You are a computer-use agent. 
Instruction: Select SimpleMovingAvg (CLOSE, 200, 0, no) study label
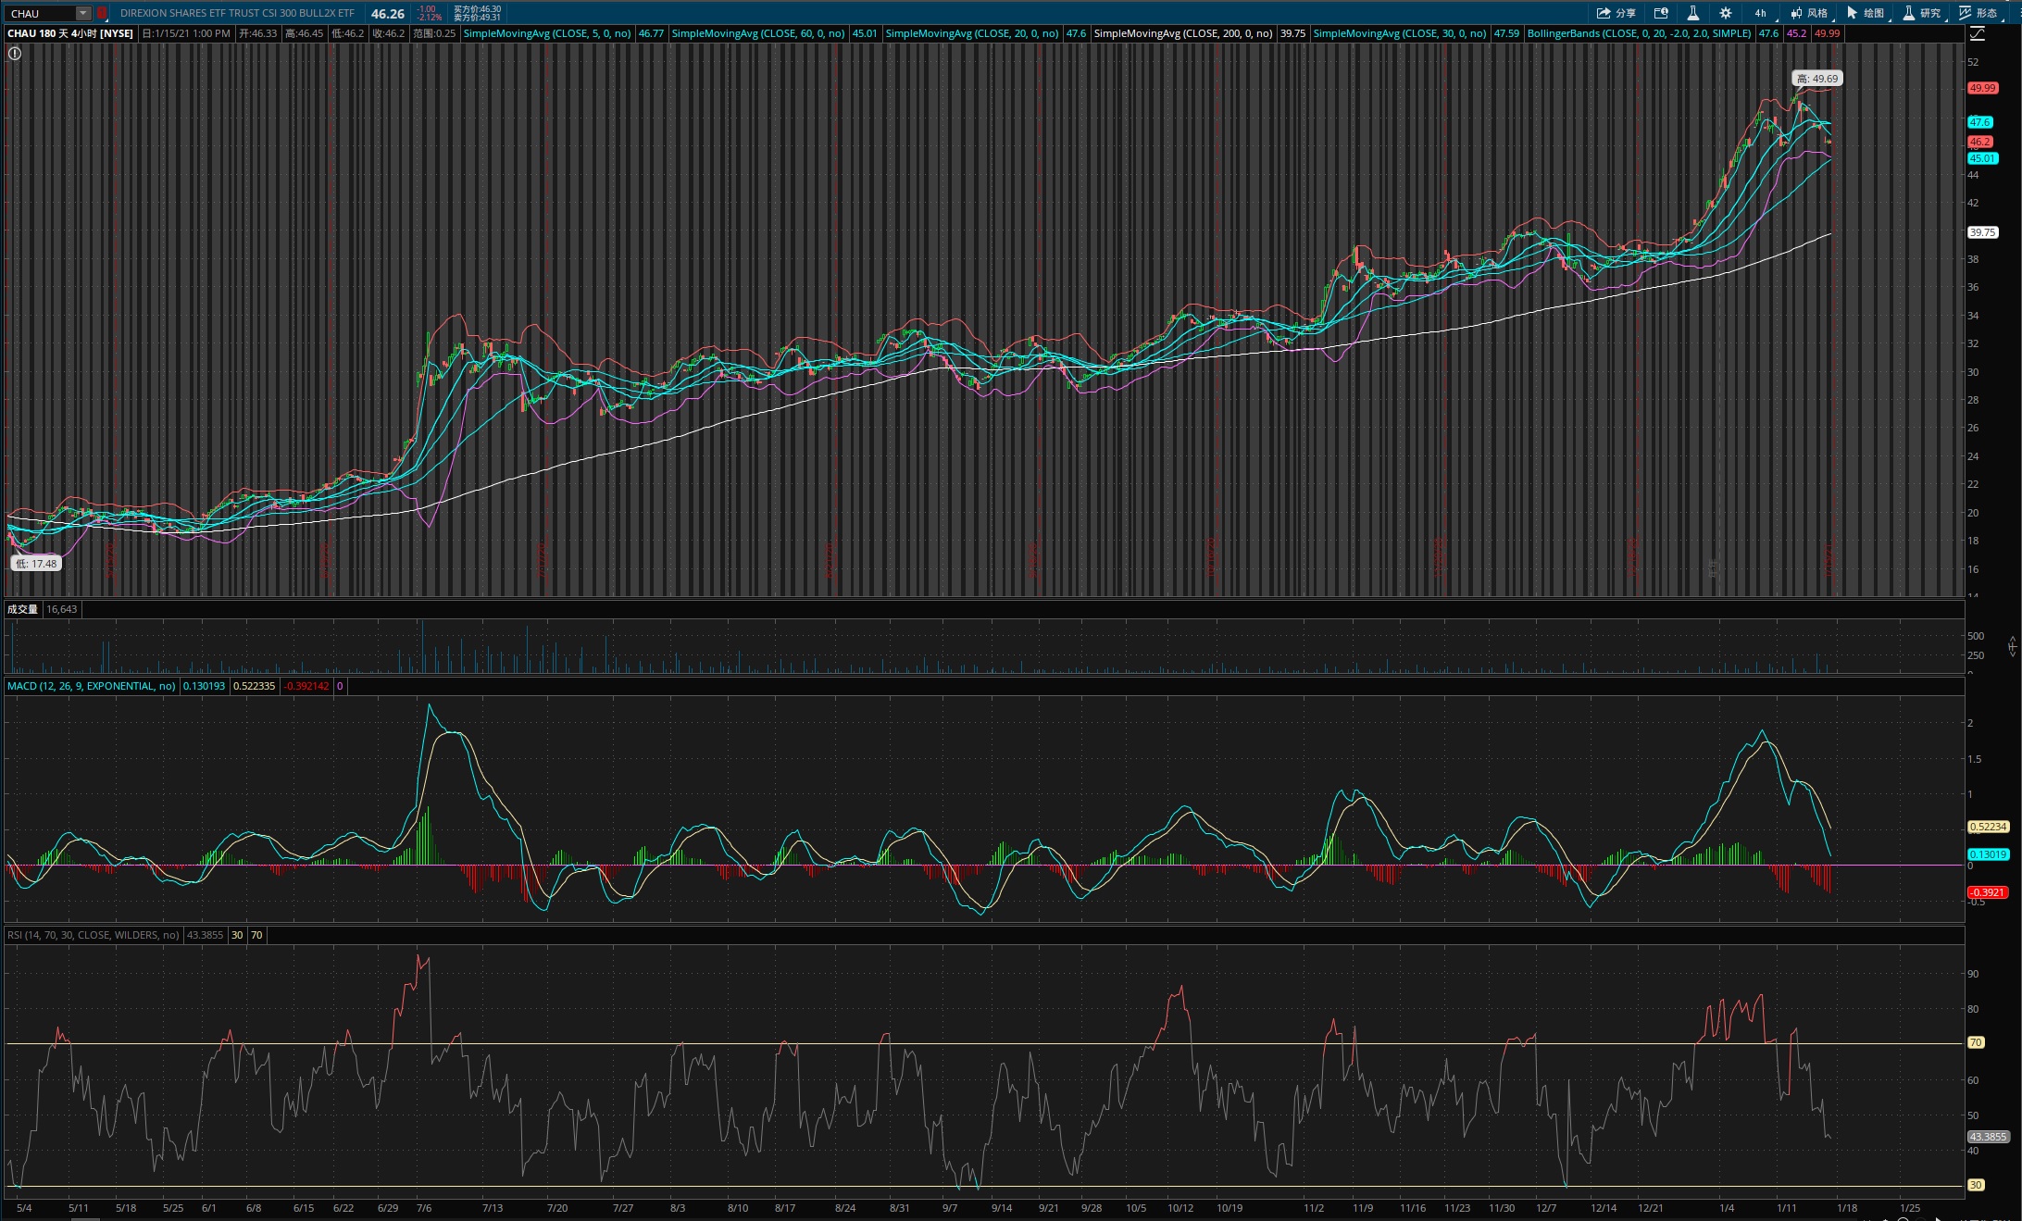pos(1183,33)
